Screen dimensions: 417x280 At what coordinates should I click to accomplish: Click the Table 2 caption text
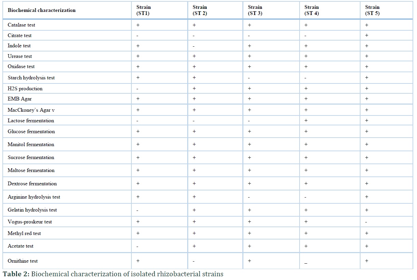[113, 274]
